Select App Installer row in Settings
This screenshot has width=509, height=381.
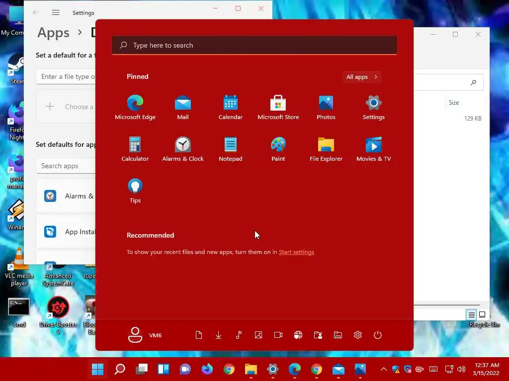pos(66,232)
